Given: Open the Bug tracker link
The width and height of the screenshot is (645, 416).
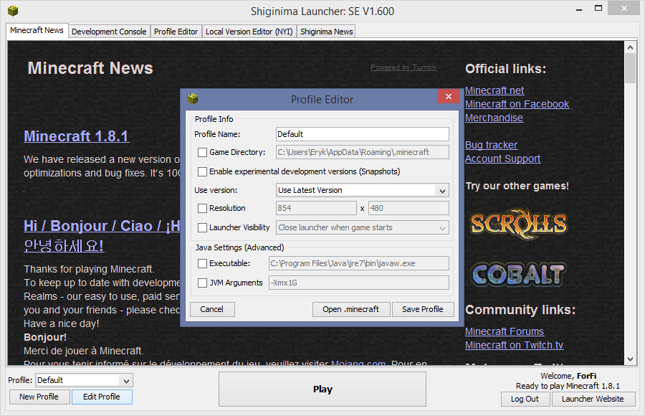Looking at the screenshot, I should (491, 145).
